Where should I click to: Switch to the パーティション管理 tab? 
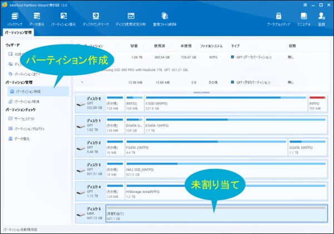[18, 32]
